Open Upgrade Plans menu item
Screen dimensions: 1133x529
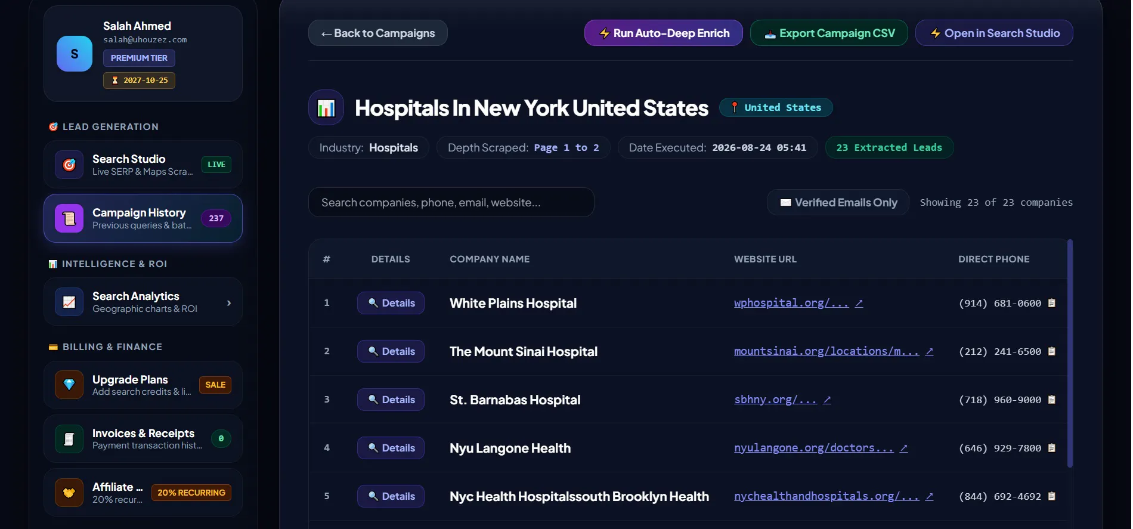tap(143, 385)
